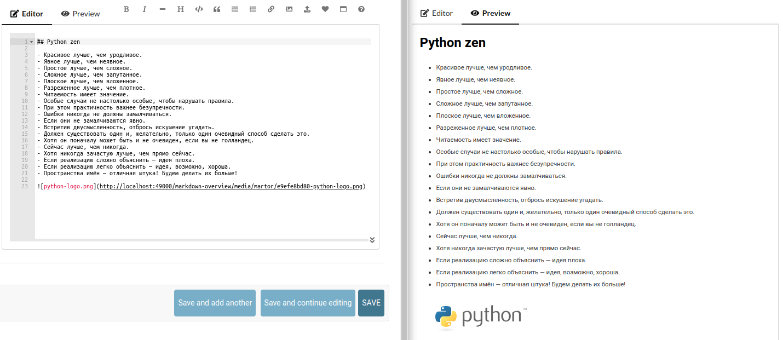The height and width of the screenshot is (340, 783).
Task: Collapse the fold arrow on line 1
Action: tap(31, 42)
